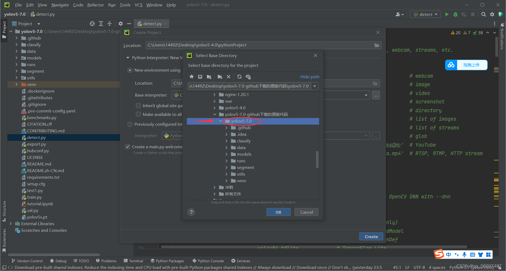Click the Sogou input method S icon
This screenshot has height=271, width=506.
tap(439, 254)
